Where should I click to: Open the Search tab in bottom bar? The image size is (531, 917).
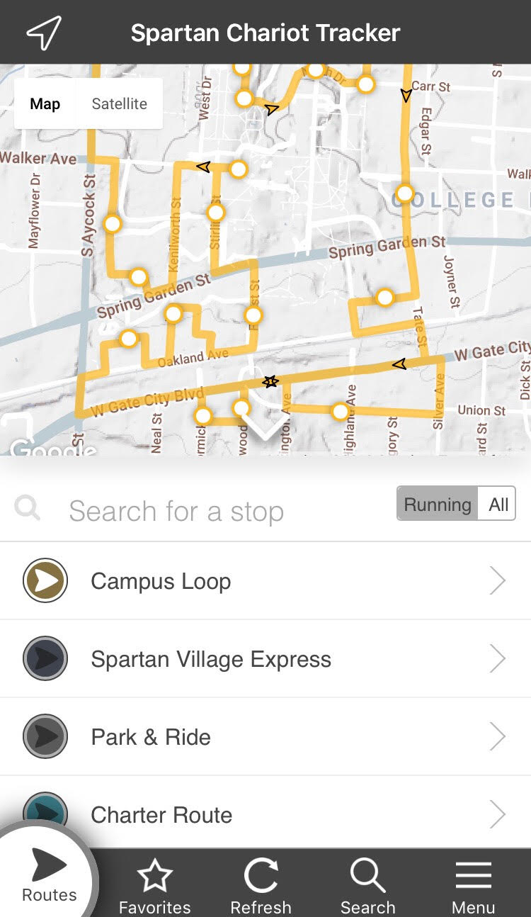point(367,884)
